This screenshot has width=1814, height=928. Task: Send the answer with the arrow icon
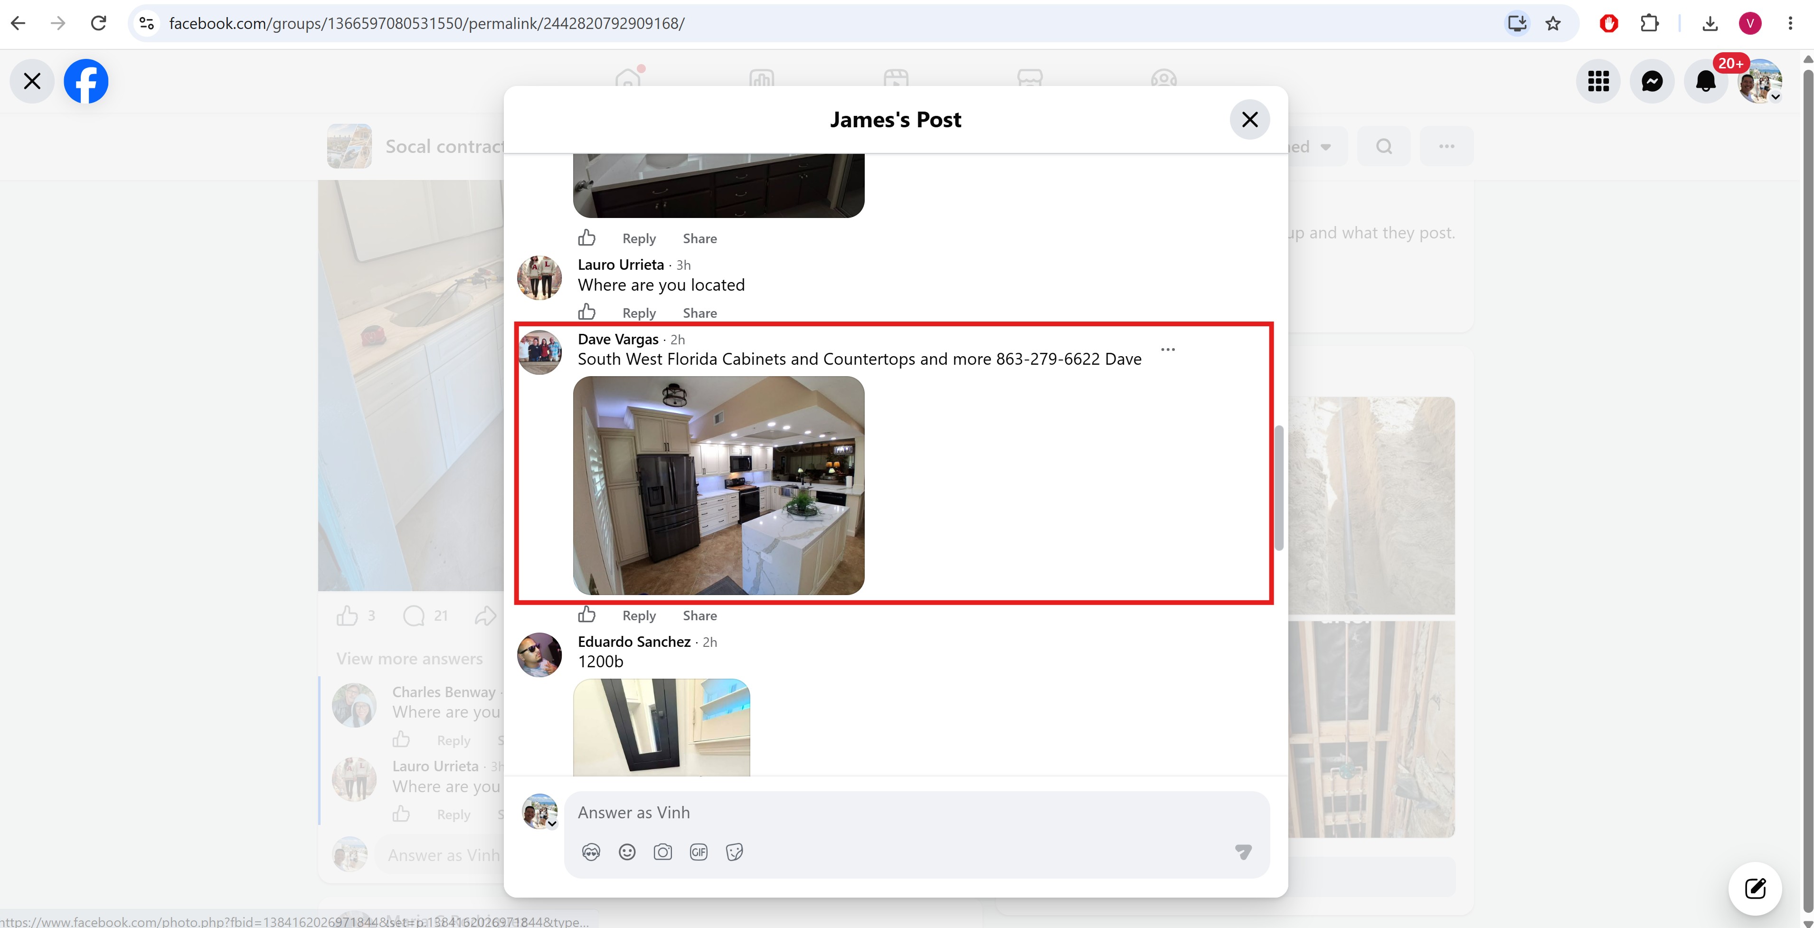click(x=1244, y=852)
